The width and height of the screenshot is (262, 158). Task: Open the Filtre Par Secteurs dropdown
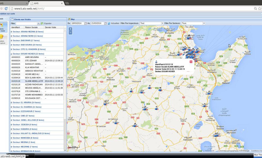pyautogui.click(x=204, y=23)
